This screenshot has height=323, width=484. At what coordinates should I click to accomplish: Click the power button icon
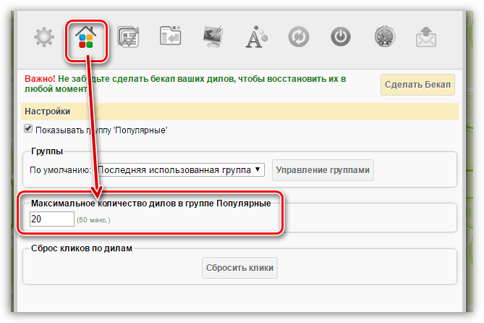pos(341,37)
